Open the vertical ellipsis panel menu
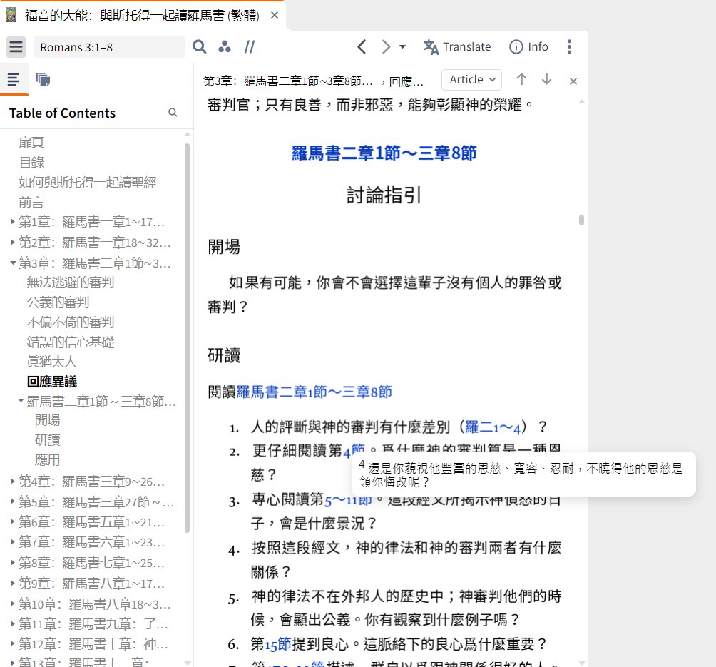The width and height of the screenshot is (716, 667). click(x=569, y=46)
